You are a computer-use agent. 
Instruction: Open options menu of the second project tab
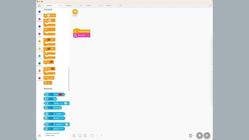point(79,5)
